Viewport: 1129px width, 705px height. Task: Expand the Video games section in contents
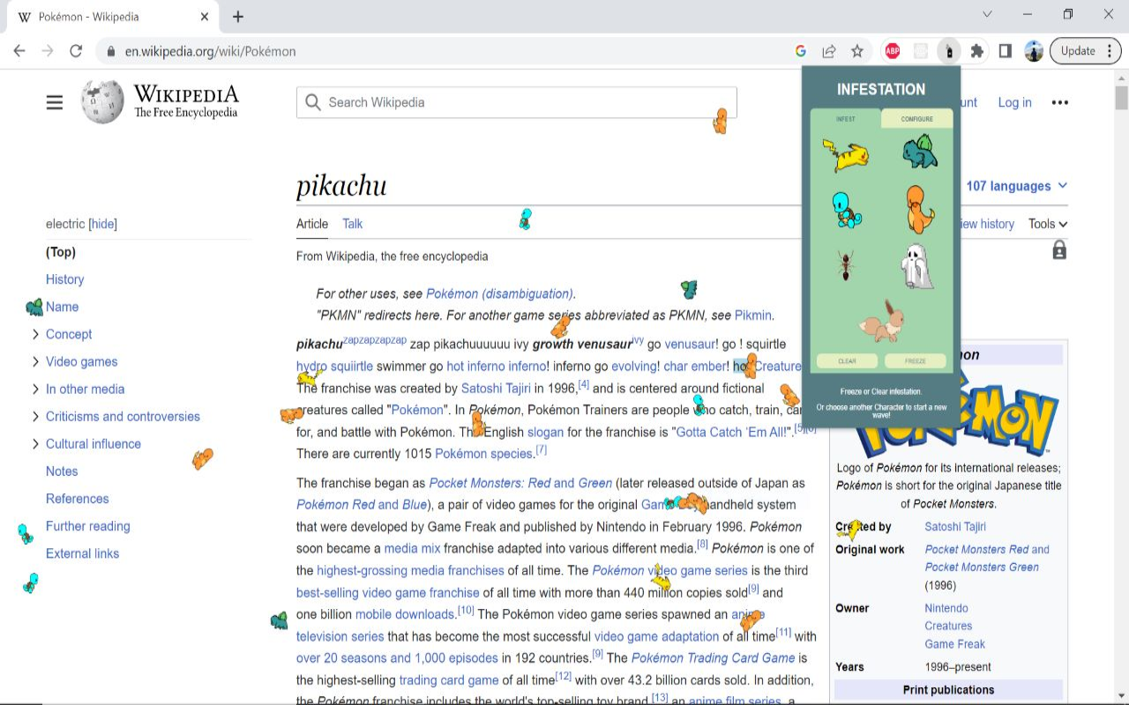(x=35, y=361)
